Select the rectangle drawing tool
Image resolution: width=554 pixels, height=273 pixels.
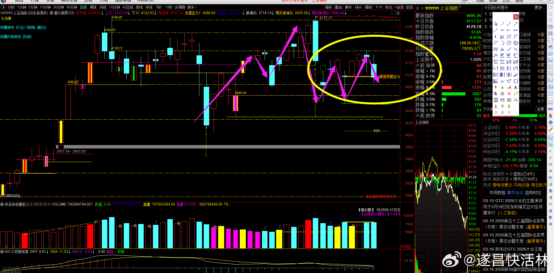(x=516, y=81)
